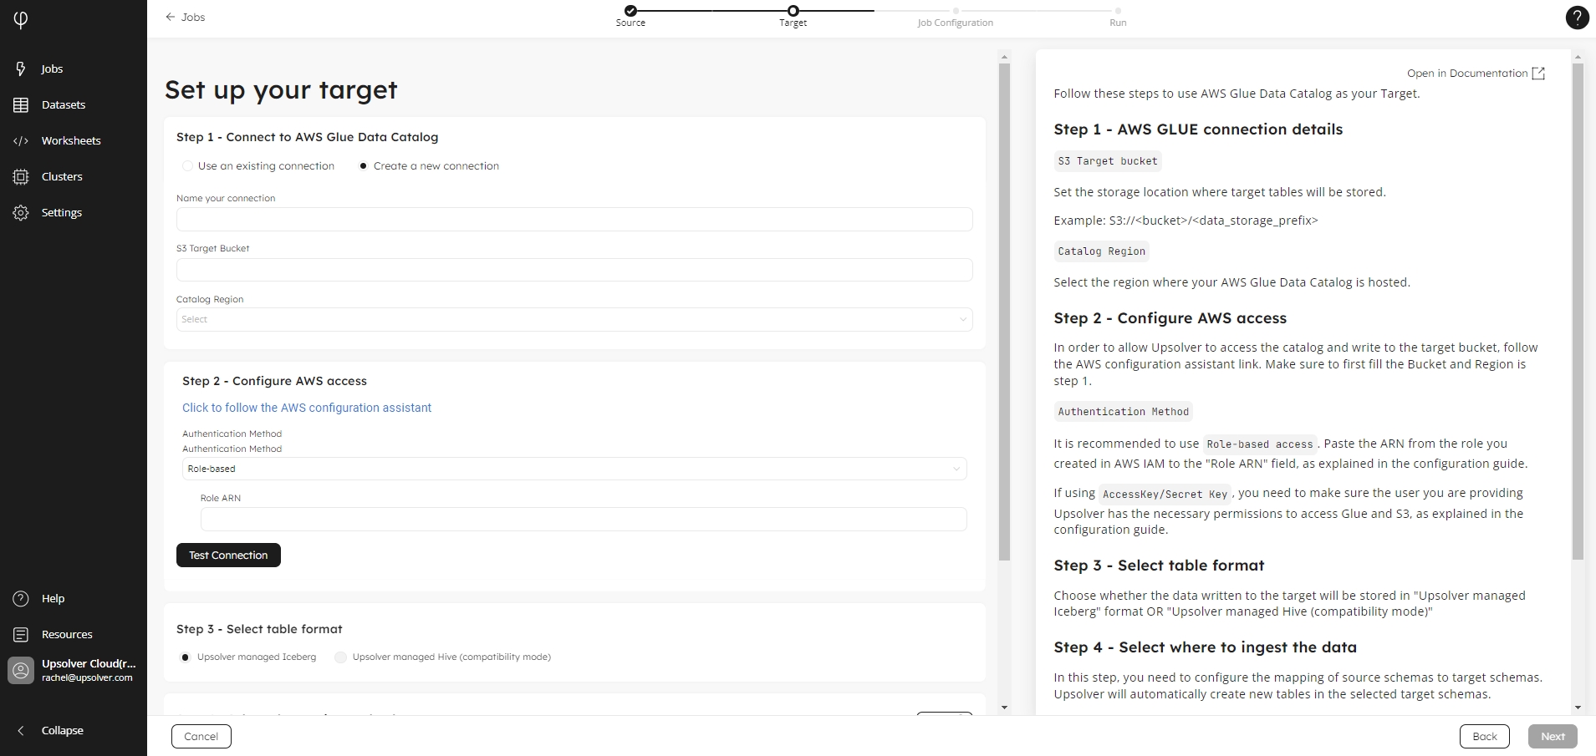Click the question mark help icon top right
The image size is (1596, 756).
click(x=1576, y=18)
